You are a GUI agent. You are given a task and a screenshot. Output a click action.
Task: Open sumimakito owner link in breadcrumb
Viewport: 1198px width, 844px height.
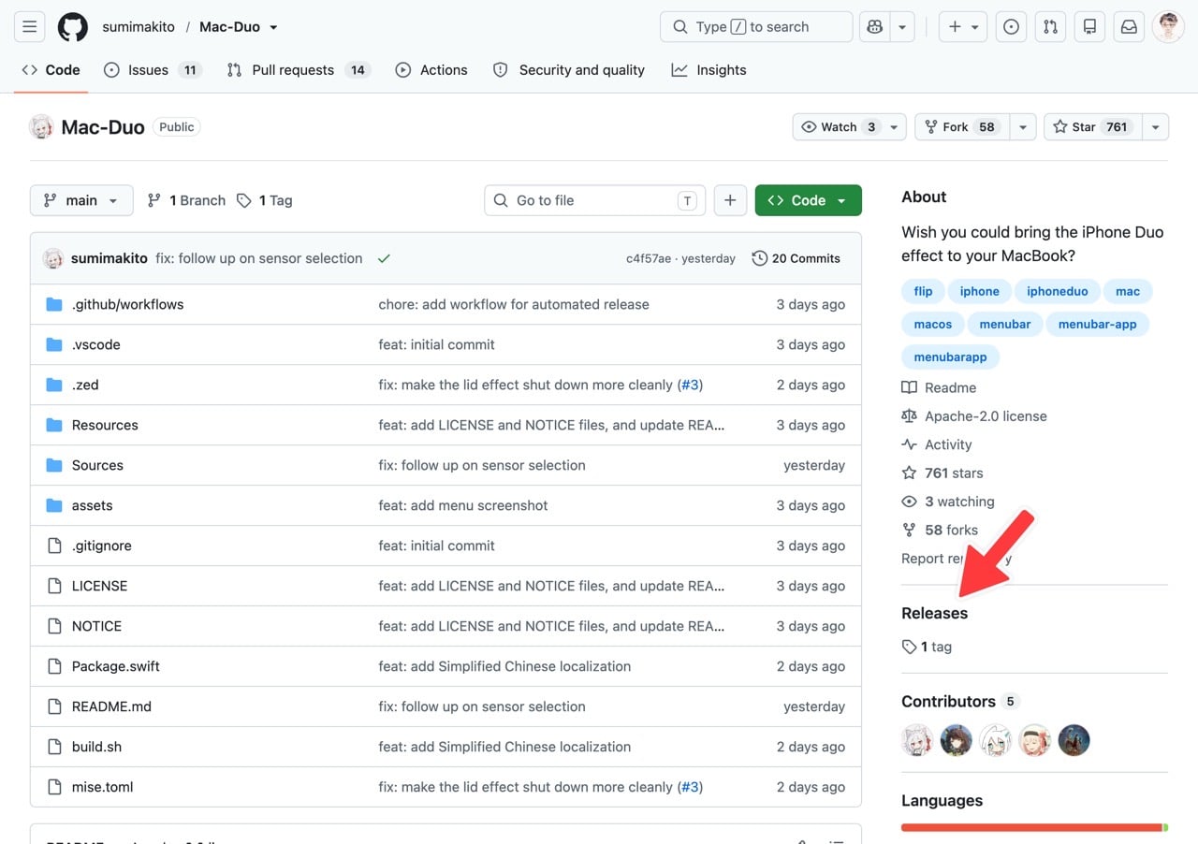(x=139, y=27)
